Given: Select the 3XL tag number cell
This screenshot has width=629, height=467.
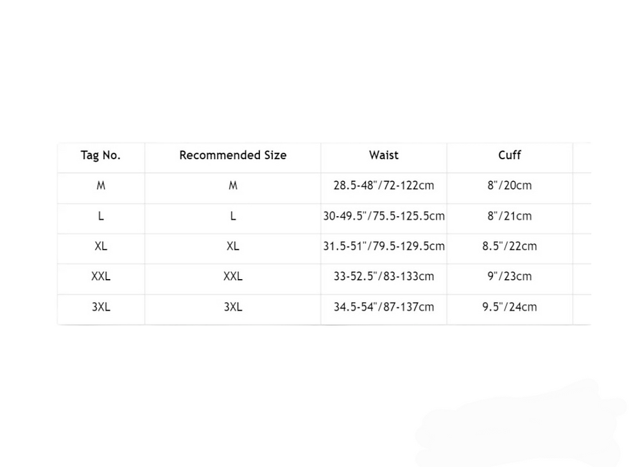Looking at the screenshot, I should [101, 307].
